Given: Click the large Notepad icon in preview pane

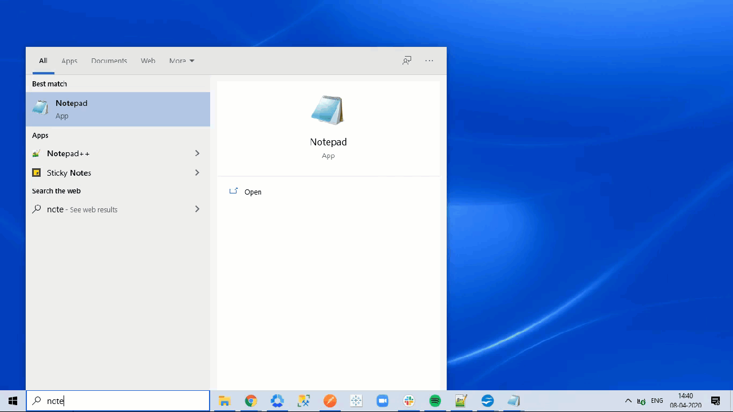Looking at the screenshot, I should [328, 110].
